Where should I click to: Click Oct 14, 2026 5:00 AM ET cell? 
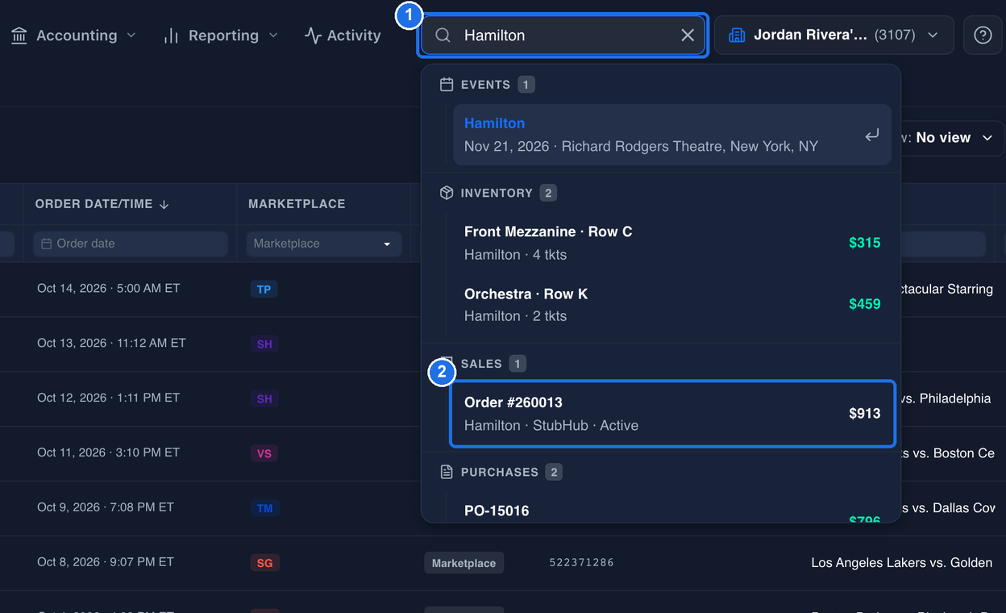coord(108,288)
